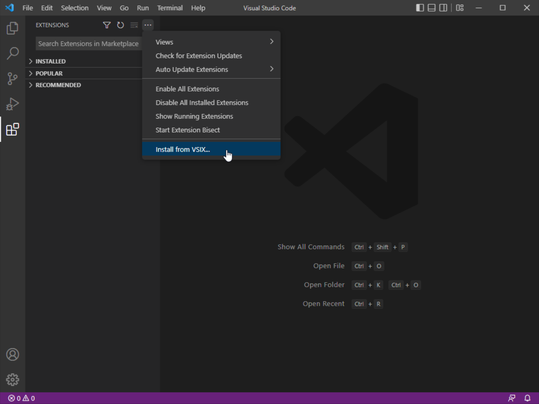Toggle Panel layout icon
The width and height of the screenshot is (539, 404).
[432, 8]
